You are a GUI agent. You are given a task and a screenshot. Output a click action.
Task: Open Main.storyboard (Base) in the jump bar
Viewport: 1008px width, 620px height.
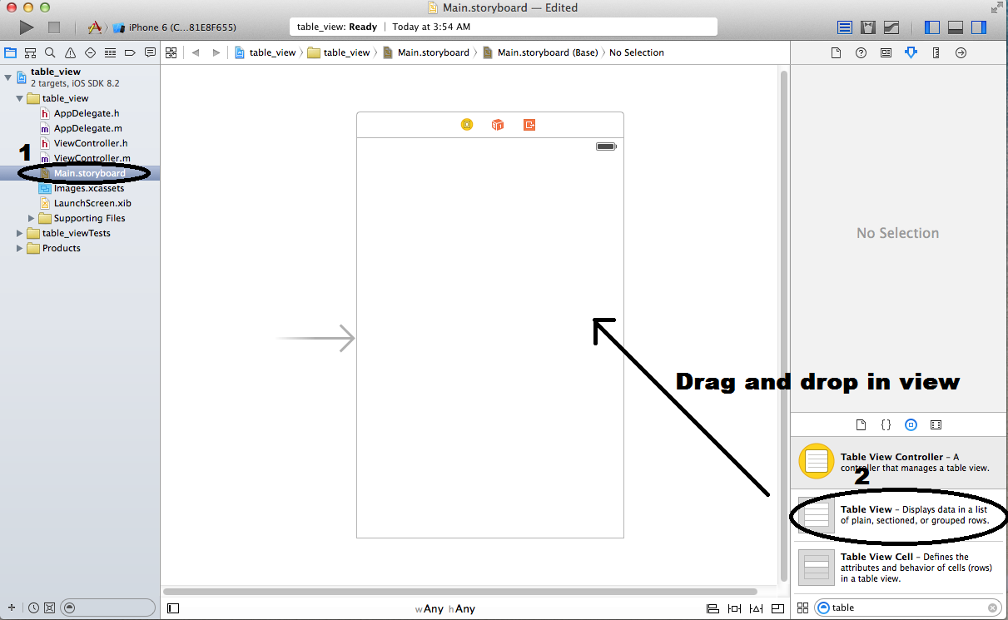coord(544,52)
